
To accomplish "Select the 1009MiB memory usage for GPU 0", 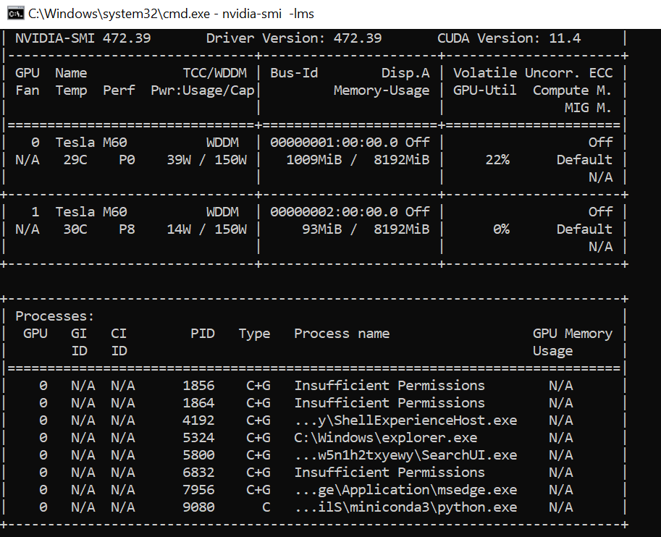I will (x=309, y=159).
